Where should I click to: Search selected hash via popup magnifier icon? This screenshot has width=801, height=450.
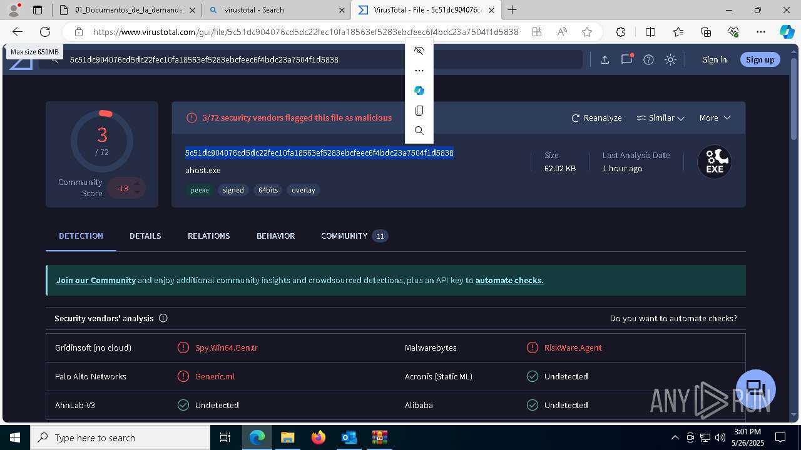(x=419, y=131)
